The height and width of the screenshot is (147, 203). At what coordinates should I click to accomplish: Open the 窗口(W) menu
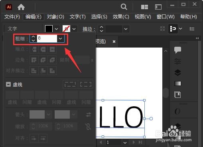point(166,17)
